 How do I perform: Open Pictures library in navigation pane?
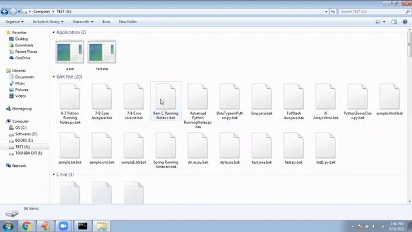point(19,90)
